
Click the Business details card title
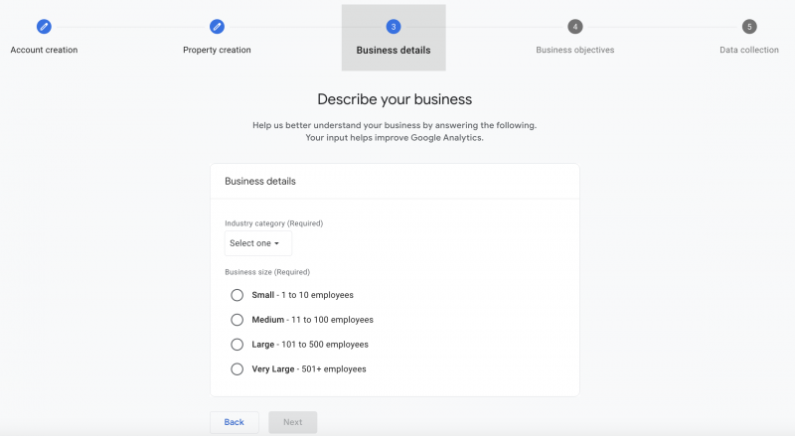[x=260, y=182]
